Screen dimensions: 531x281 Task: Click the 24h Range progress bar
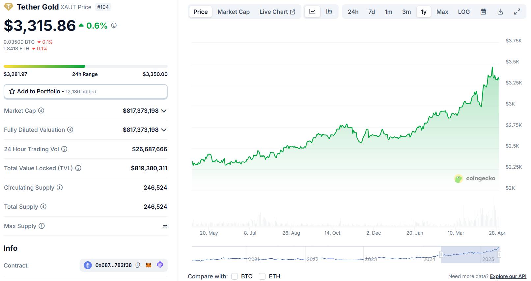point(86,66)
